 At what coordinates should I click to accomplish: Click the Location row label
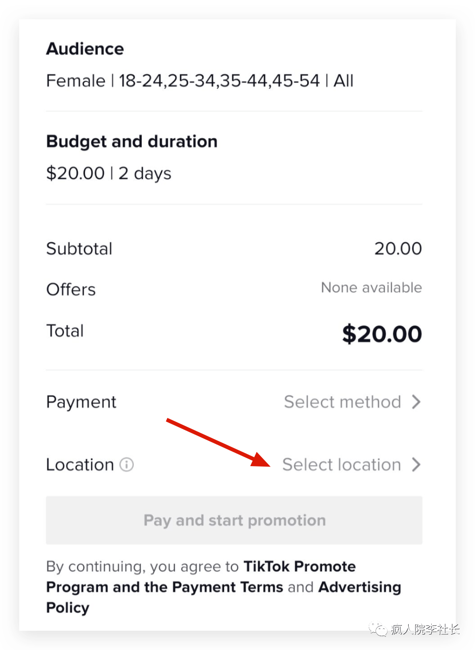[80, 465]
